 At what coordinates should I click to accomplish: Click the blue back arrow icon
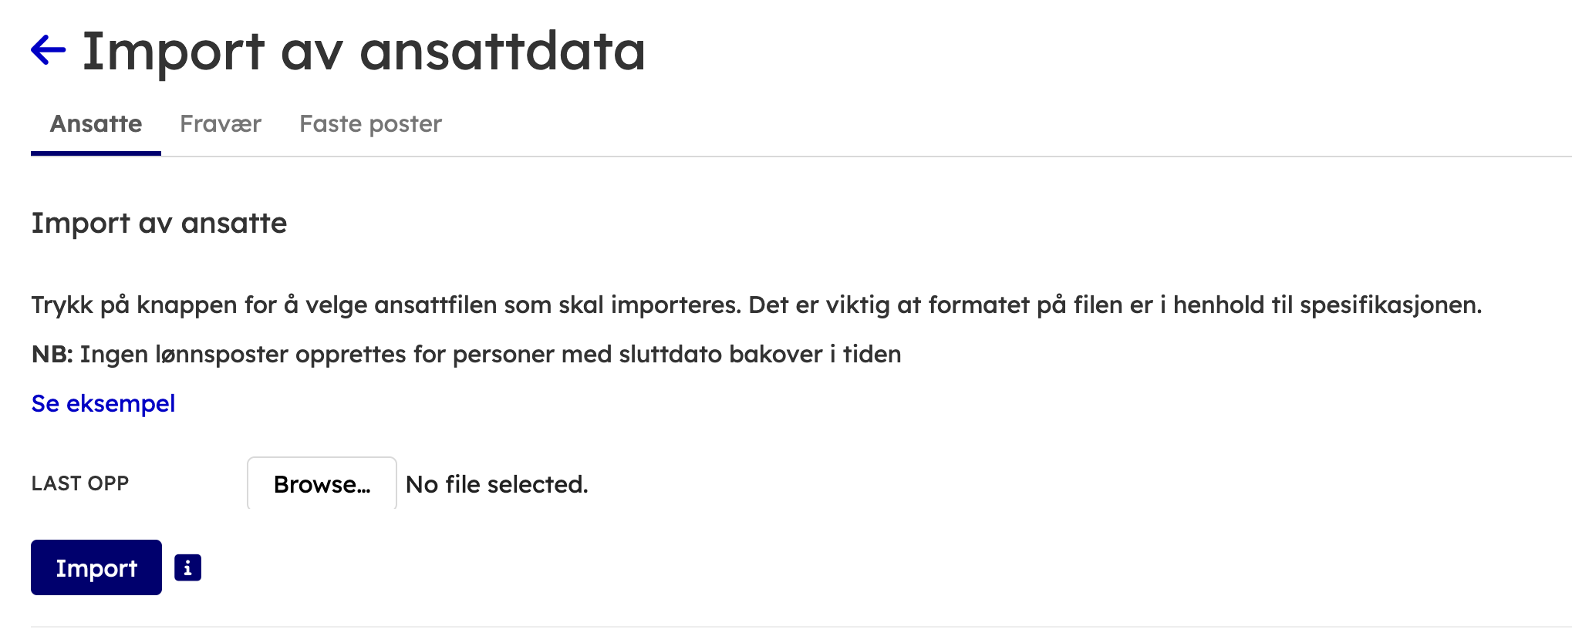tap(48, 51)
